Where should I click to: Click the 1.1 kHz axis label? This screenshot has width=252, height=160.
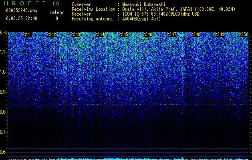(x=3, y=52)
